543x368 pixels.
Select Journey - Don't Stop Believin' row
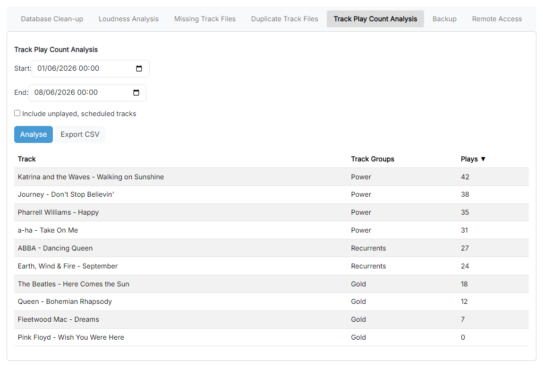pos(271,195)
